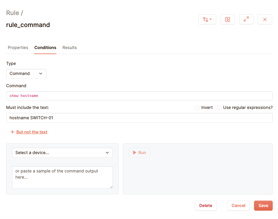This screenshot has width=278, height=219.
Task: Click the sample command output textarea
Action: pos(62,177)
